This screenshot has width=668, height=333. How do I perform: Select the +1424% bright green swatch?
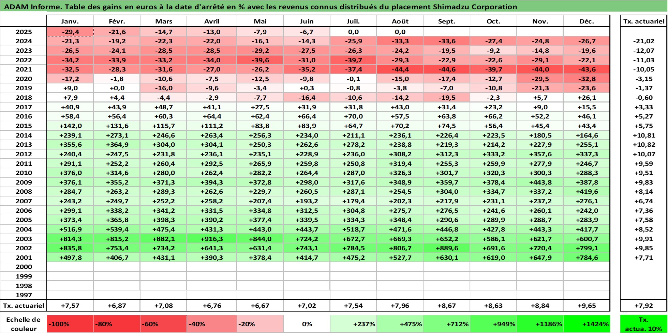coord(587,324)
